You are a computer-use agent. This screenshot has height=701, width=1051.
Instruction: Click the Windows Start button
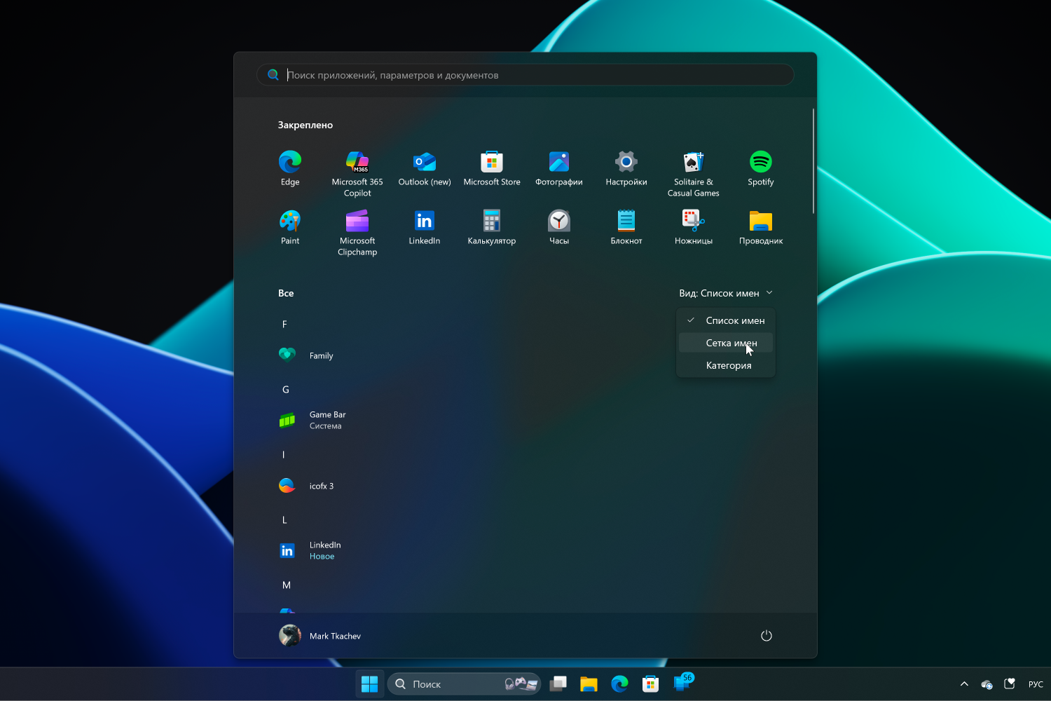click(370, 684)
